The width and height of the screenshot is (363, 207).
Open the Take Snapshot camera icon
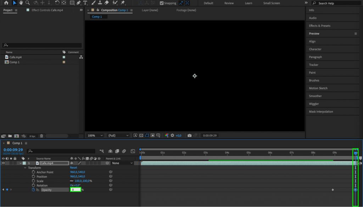tap(189, 135)
